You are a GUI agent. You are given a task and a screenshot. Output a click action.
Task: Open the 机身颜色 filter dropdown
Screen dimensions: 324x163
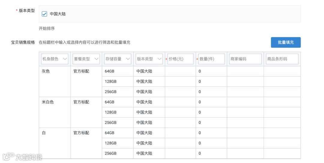55,59
